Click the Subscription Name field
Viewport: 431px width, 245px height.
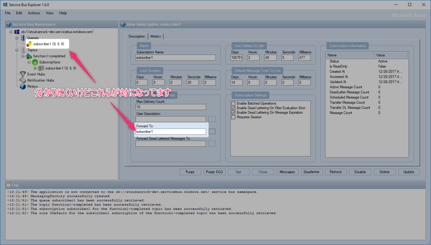(x=176, y=58)
